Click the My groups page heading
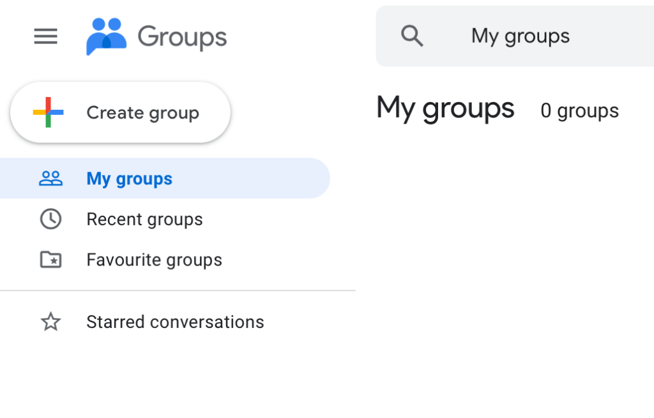 coord(445,108)
